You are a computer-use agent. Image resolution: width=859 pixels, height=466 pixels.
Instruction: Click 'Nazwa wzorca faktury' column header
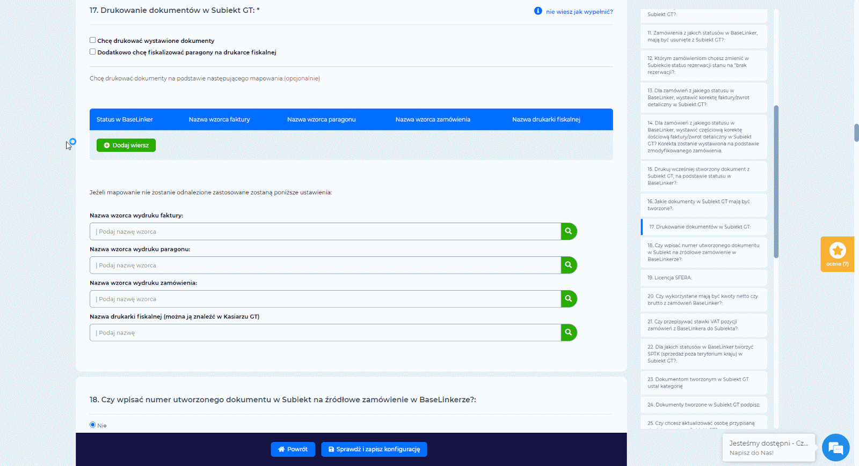tap(219, 120)
